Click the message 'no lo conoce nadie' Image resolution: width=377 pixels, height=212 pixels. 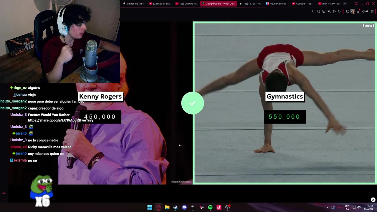(43, 140)
